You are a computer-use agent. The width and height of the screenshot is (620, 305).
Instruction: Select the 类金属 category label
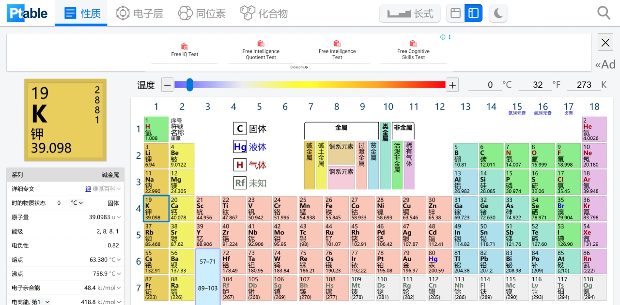coord(385,131)
